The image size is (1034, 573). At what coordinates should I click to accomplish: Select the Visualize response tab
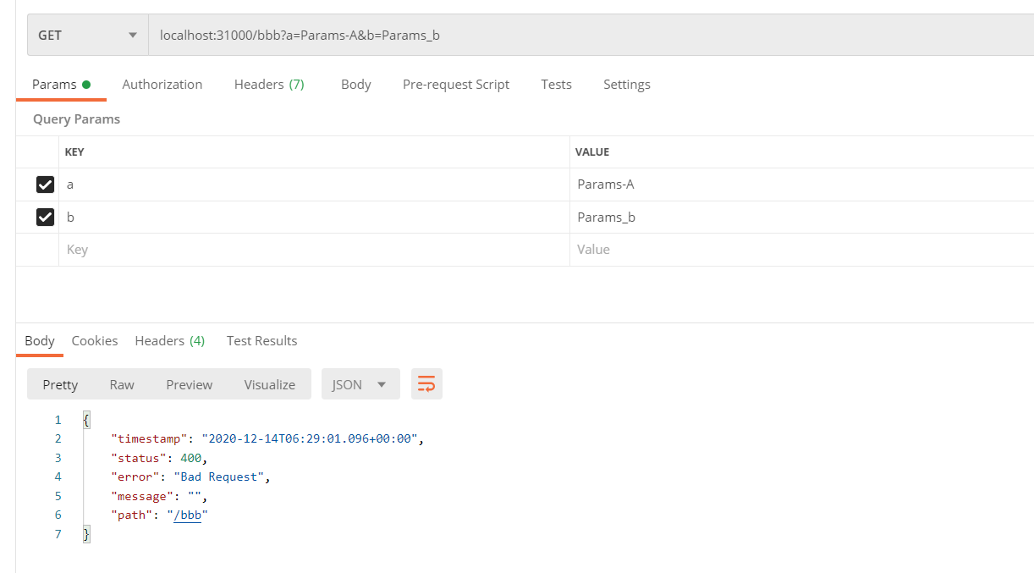tap(269, 383)
